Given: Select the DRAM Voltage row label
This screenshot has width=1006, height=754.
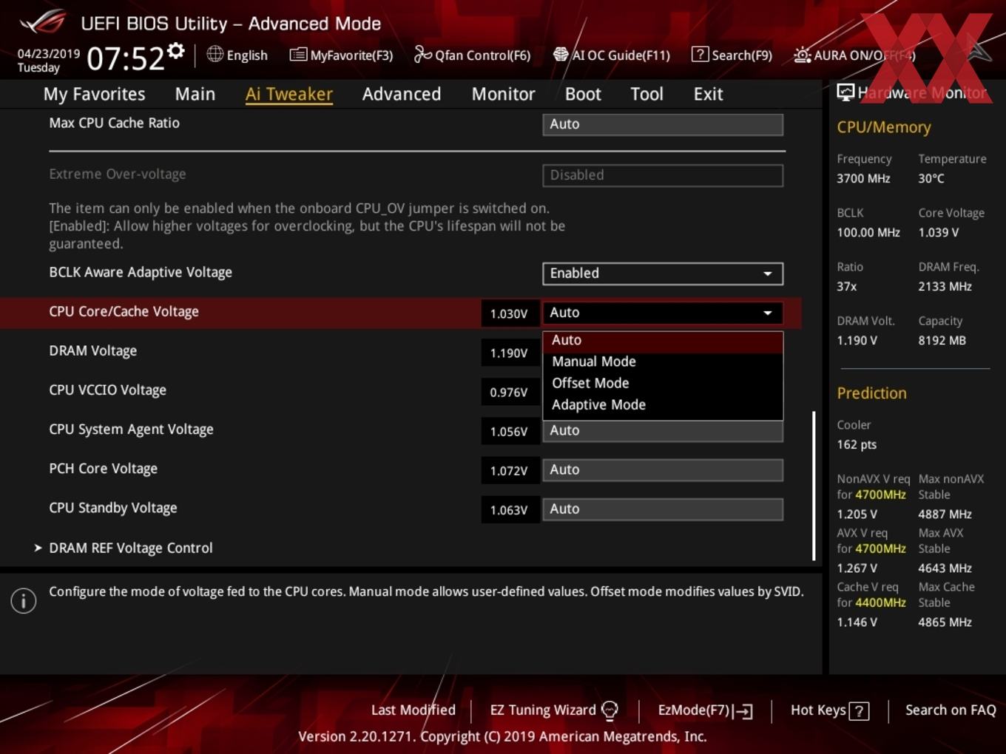Looking at the screenshot, I should click(x=93, y=351).
